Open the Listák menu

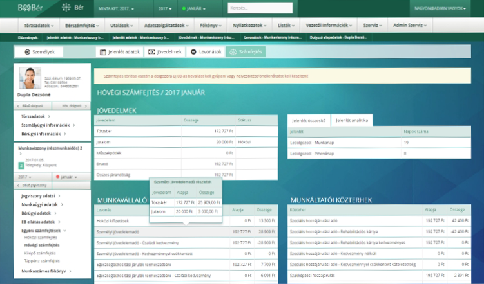coord(286,26)
